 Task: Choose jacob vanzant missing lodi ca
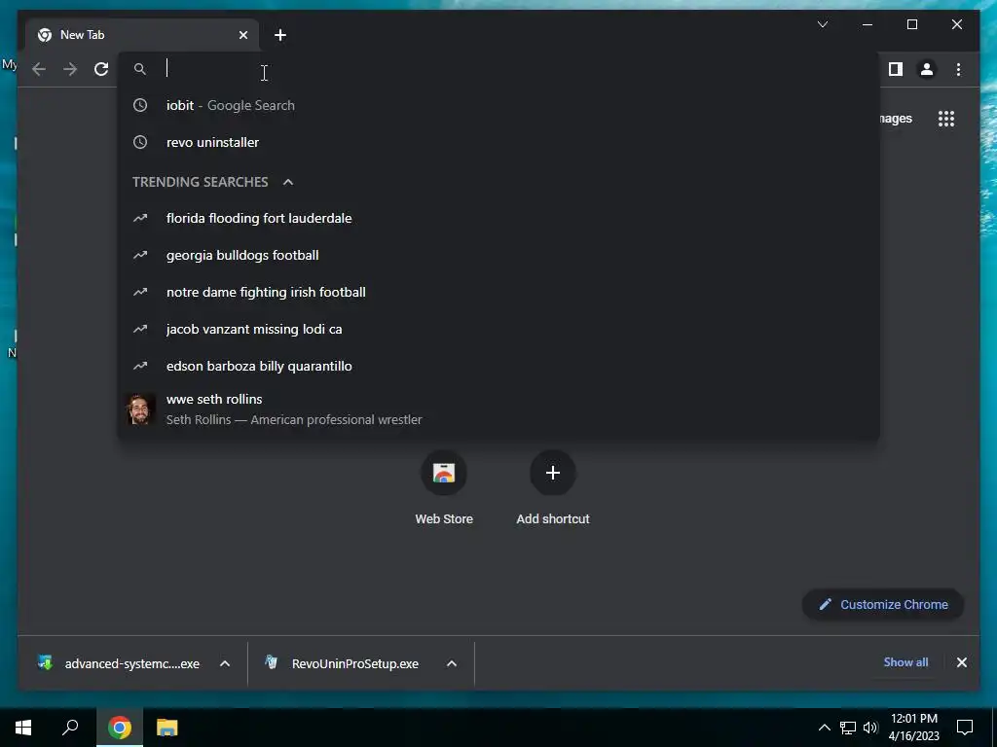(498, 329)
